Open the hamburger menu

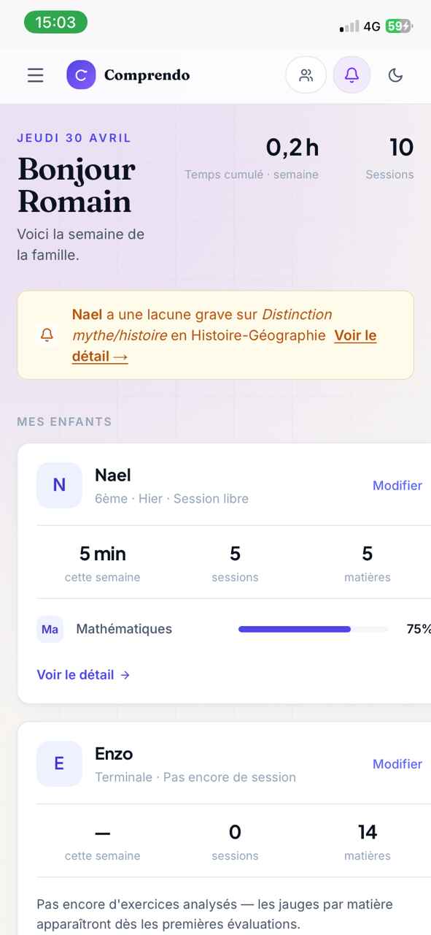click(35, 75)
